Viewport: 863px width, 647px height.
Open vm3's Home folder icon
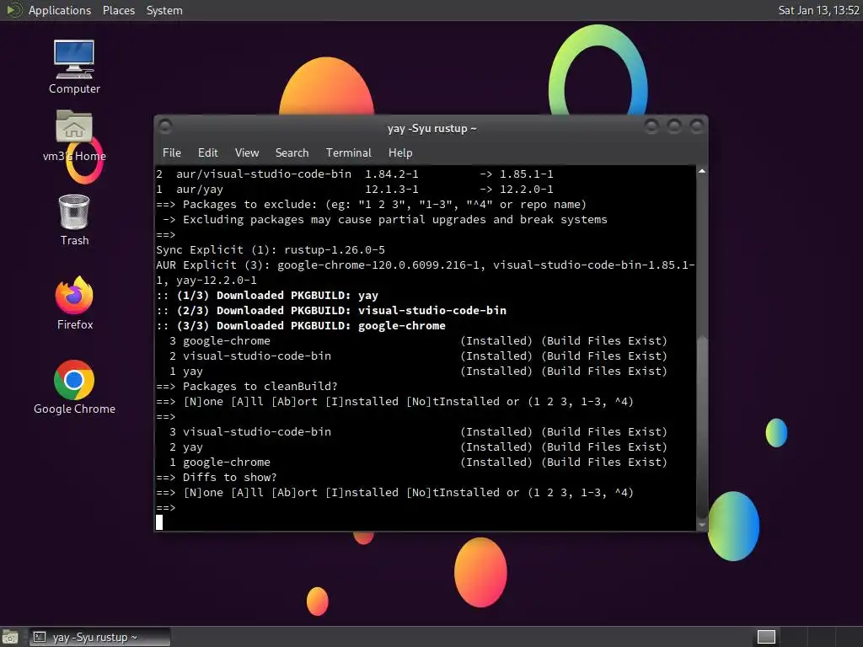74,136
